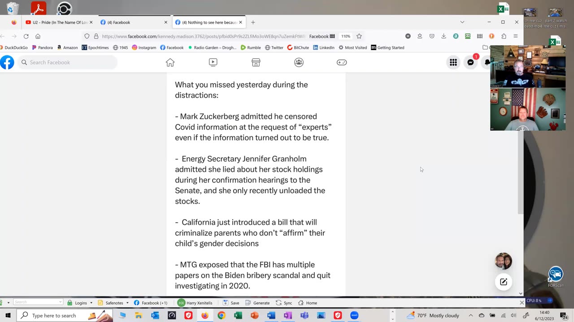
Task: Open Facebook apps grid menu
Action: [453, 63]
